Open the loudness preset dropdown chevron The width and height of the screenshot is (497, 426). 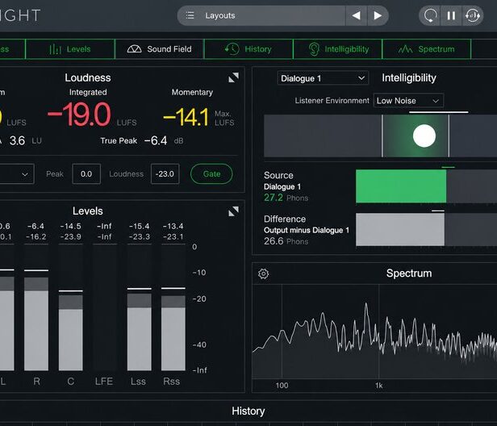pos(25,174)
